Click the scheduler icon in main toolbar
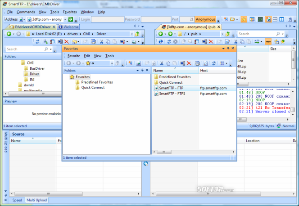Screen dimensions: 299x206 pyautogui.click(x=252, y=19)
